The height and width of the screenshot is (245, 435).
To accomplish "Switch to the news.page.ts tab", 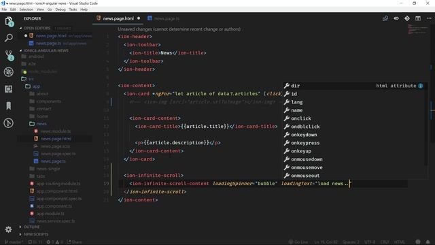I will pos(167,18).
